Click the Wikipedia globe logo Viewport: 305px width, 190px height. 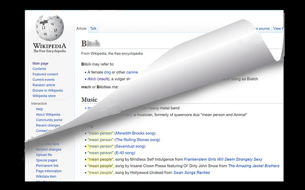[x=50, y=28]
